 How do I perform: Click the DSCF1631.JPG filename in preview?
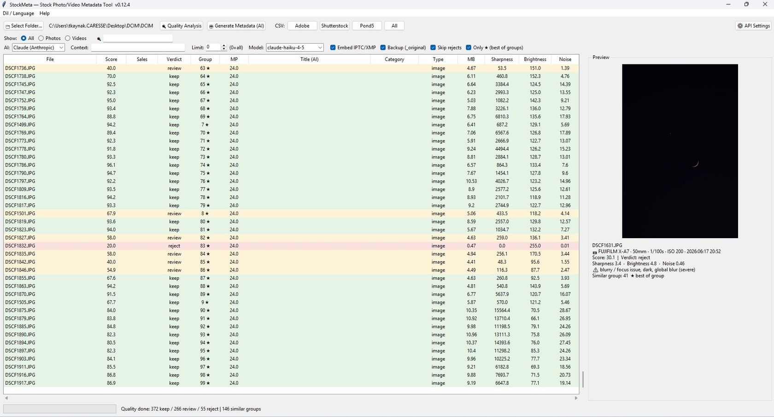pyautogui.click(x=607, y=246)
